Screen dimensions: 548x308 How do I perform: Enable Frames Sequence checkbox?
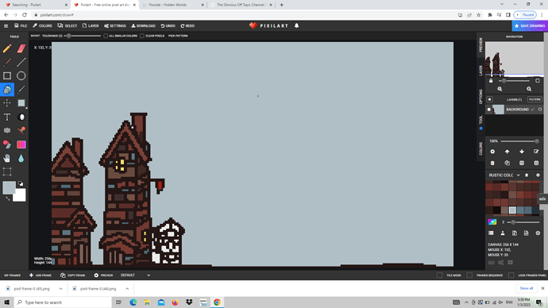[469, 275]
